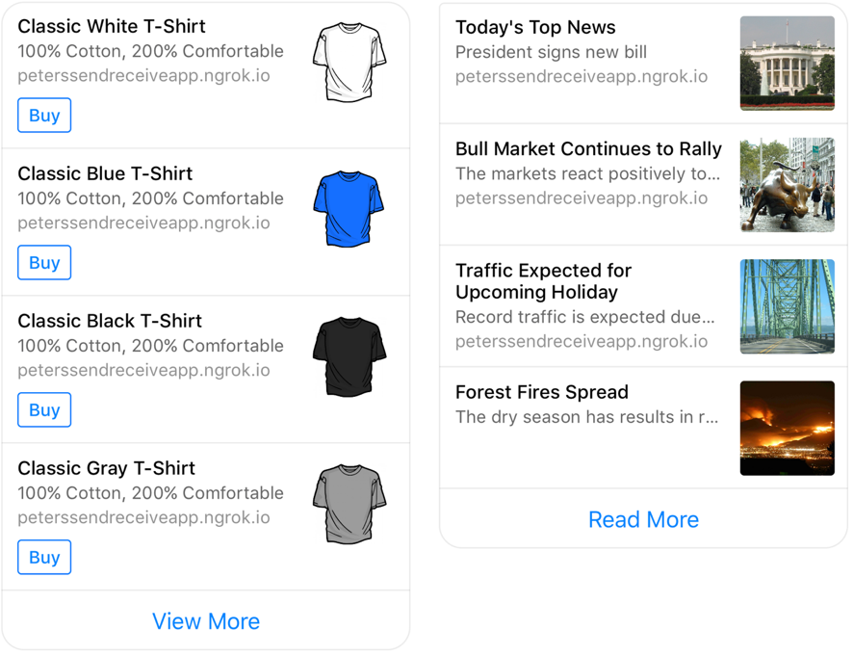Viewport: 853px width, 656px height.
Task: Click the gray T-shirt image
Action: tap(349, 504)
